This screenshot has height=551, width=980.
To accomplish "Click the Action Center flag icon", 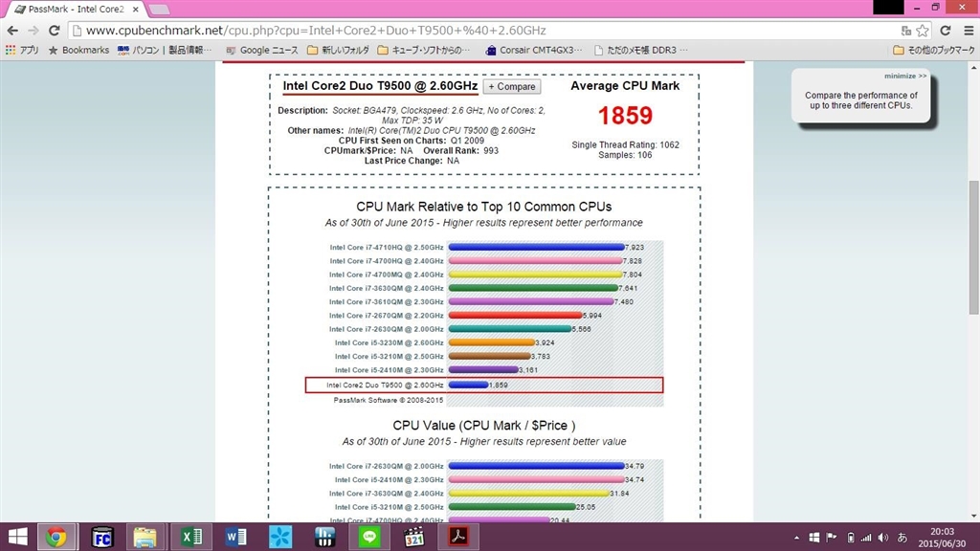I will [832, 538].
